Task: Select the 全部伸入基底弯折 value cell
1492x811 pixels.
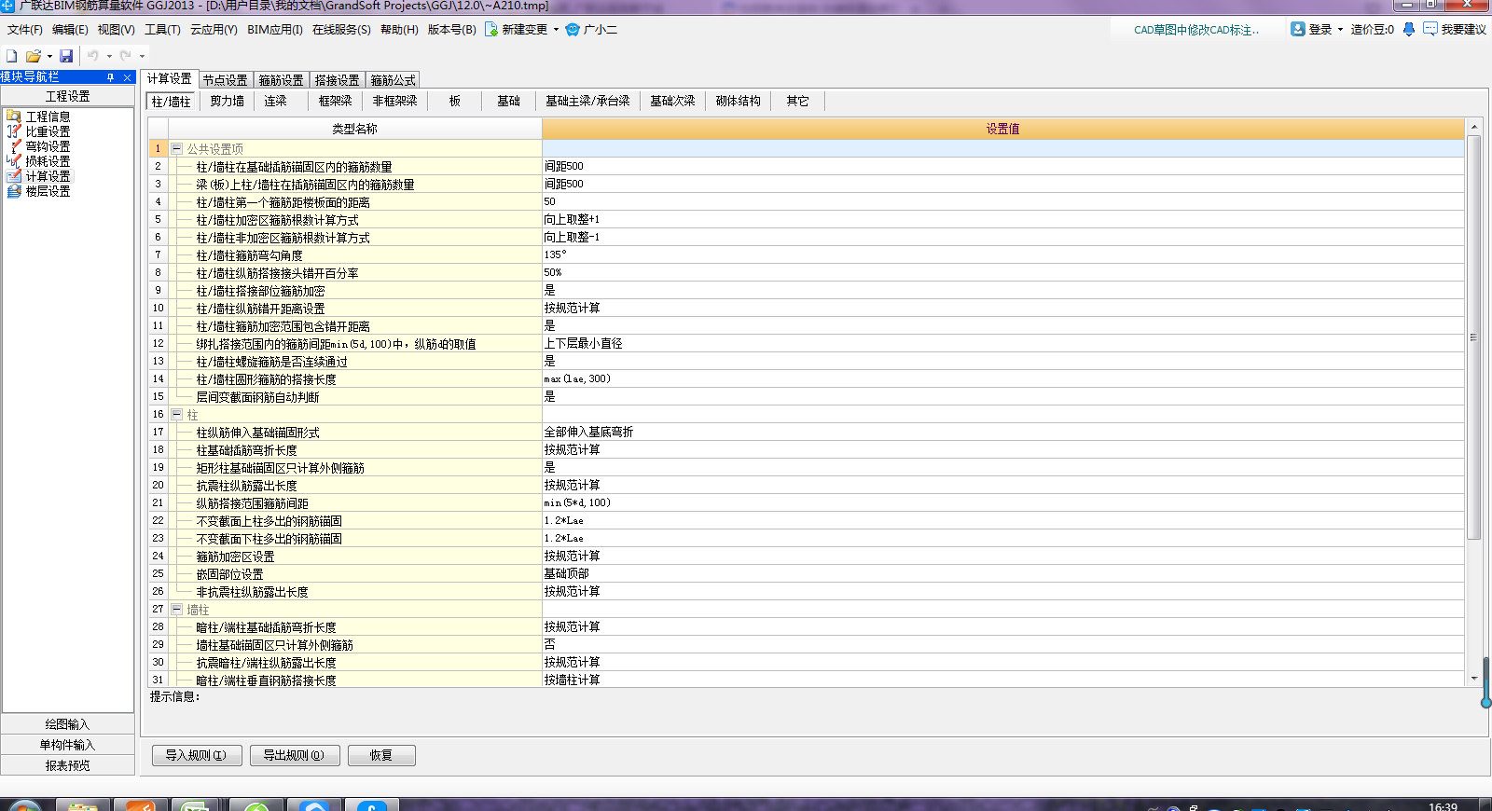Action: [x=1003, y=432]
